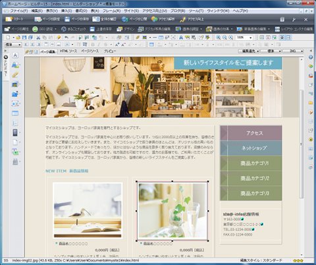This screenshot has height=265, width=316.
Task: Open the ツール(T) menu
Action: coord(196,11)
